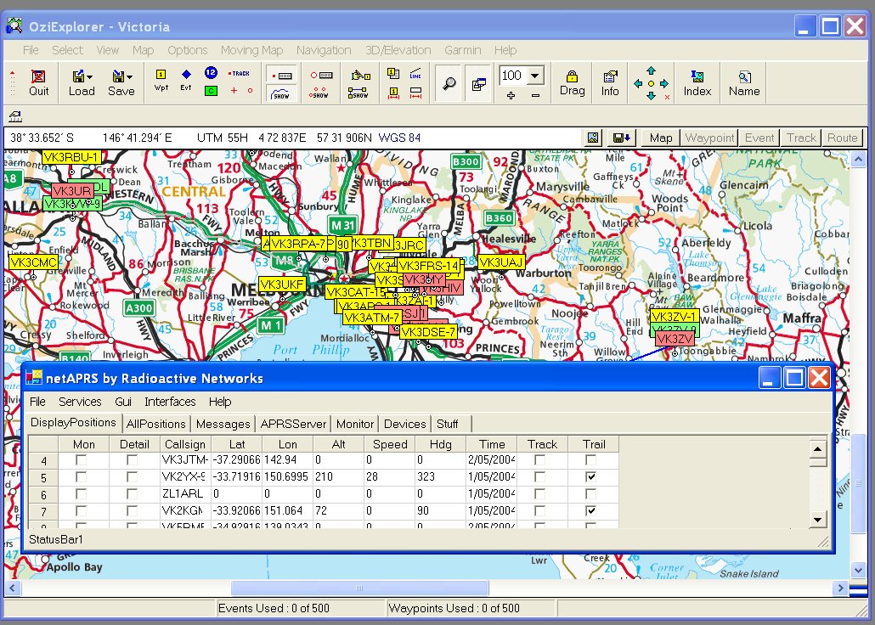Click the netAPRS table scroll down arrow
The width and height of the screenshot is (875, 625).
coord(817,520)
